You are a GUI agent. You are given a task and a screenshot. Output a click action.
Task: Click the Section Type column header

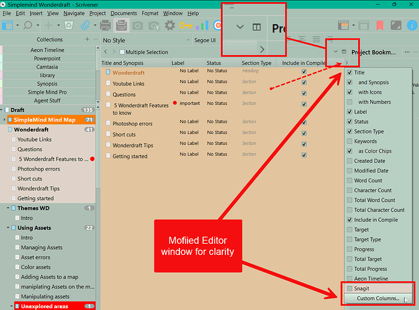256,63
